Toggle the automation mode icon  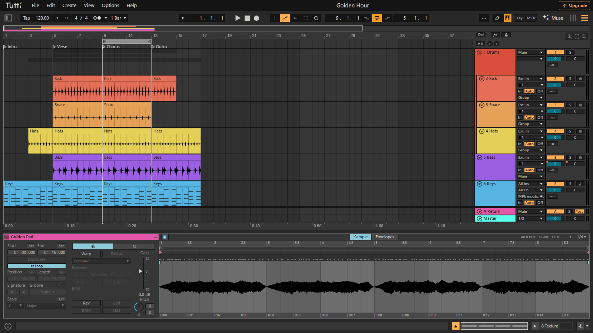[496, 35]
